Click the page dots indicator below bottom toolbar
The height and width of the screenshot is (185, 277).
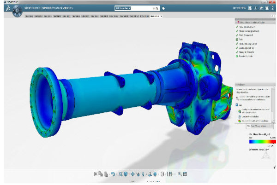(154, 181)
